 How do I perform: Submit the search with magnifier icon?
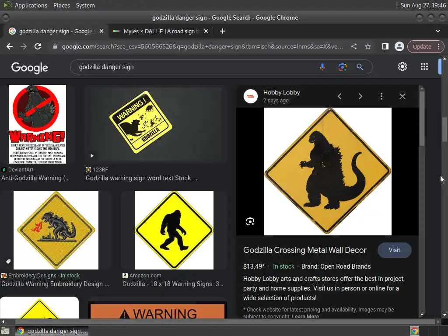(x=360, y=67)
